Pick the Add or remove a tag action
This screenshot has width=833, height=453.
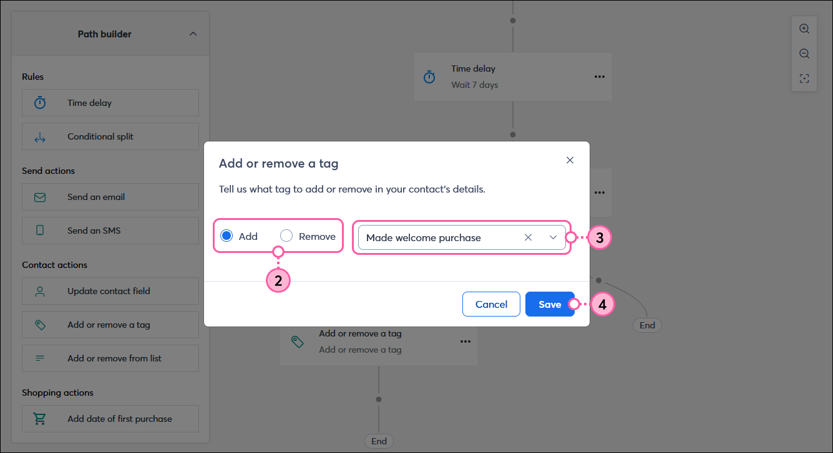[x=110, y=324]
